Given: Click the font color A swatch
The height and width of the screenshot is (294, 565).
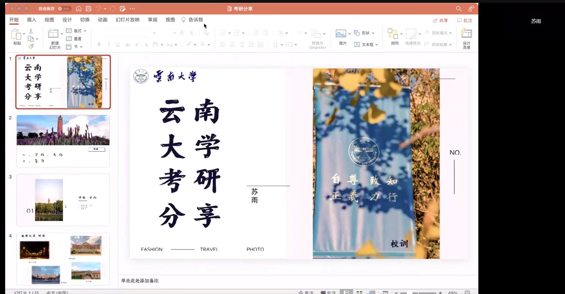Looking at the screenshot, I should [202, 44].
